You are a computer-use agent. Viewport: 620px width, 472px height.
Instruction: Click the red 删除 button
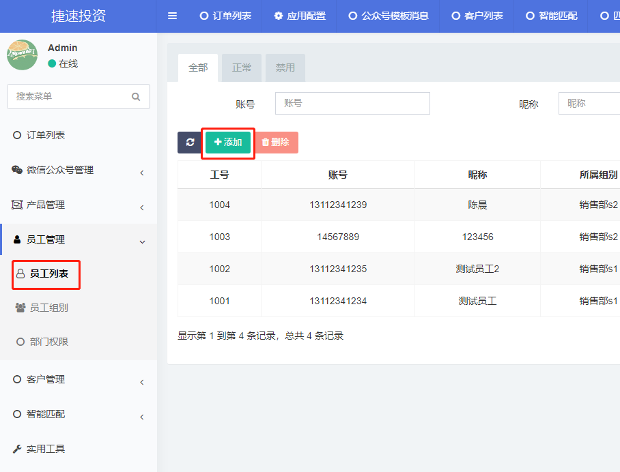click(x=277, y=142)
